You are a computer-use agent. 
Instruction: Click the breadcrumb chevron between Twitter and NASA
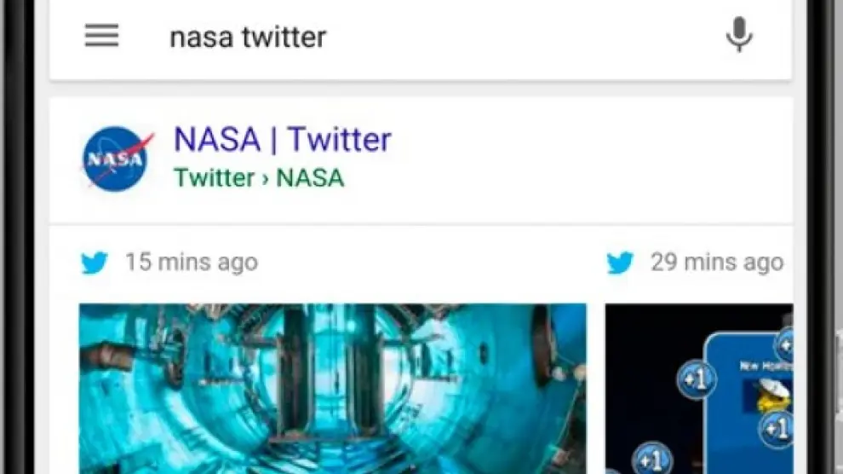tap(266, 179)
